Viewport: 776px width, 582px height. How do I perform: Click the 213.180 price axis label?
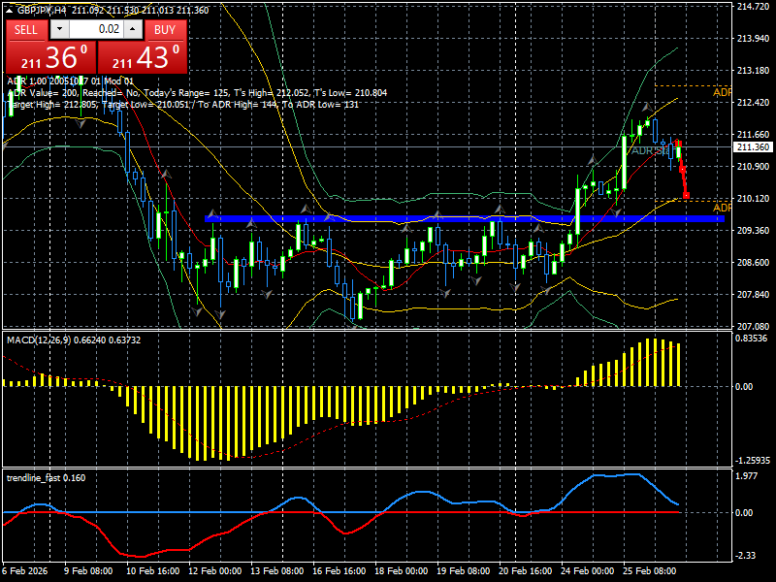[x=754, y=70]
